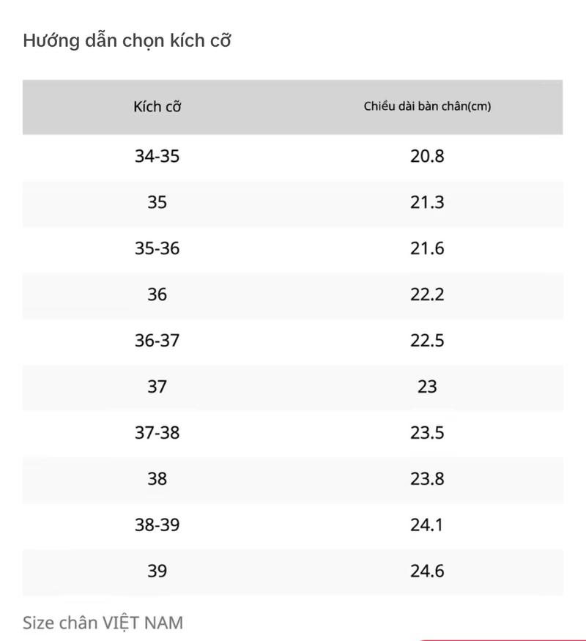Select the 'Kích cỡ' column header
586x641 pixels.
coord(157,107)
